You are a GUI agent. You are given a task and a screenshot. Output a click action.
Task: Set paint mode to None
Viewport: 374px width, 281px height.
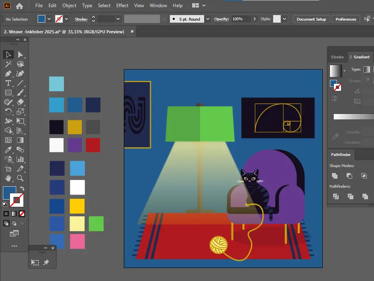22,214
